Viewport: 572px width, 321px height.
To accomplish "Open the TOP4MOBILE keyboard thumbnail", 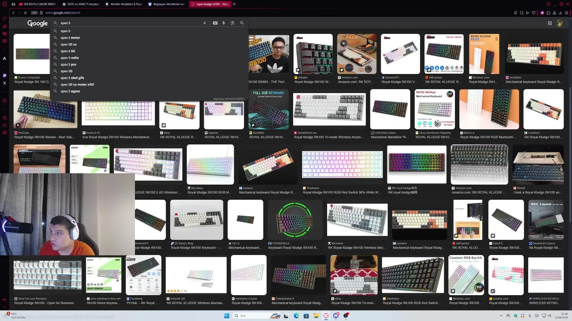I will coord(294,220).
